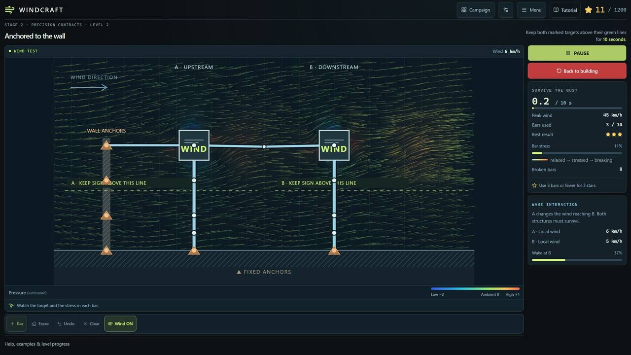The width and height of the screenshot is (631, 355).
Task: Click the downstream WIND sign B
Action: click(334, 145)
